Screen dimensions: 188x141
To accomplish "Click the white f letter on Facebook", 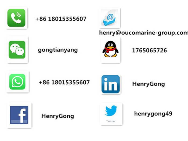I will 22,115.
